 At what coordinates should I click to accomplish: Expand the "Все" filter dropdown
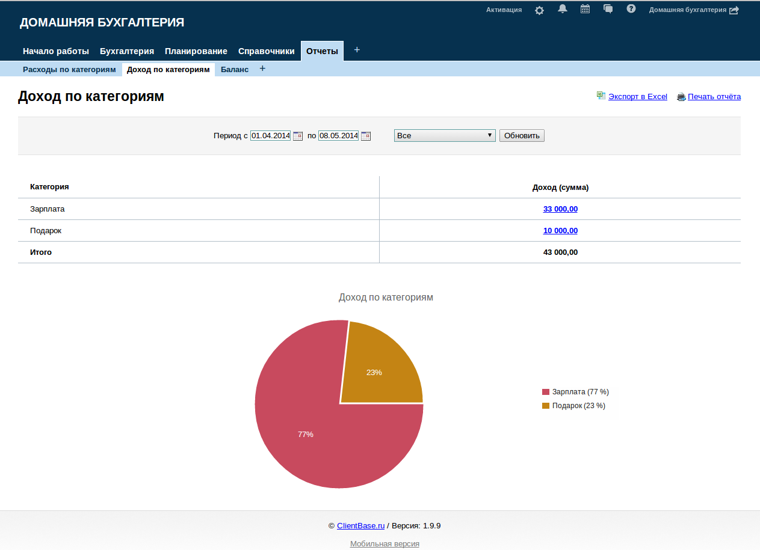pyautogui.click(x=445, y=136)
